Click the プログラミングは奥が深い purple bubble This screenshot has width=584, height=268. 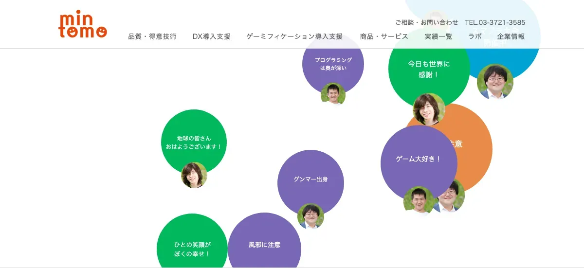[x=333, y=64]
